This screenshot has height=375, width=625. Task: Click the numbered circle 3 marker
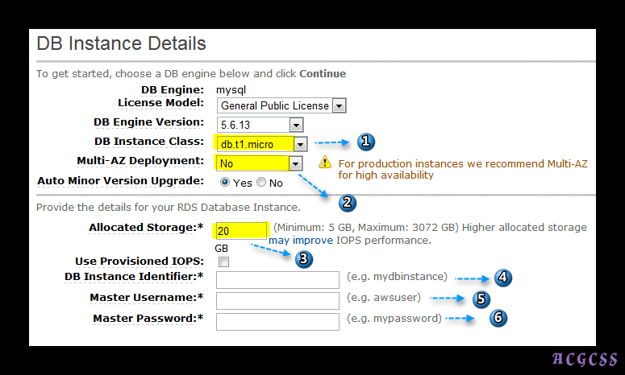304,259
